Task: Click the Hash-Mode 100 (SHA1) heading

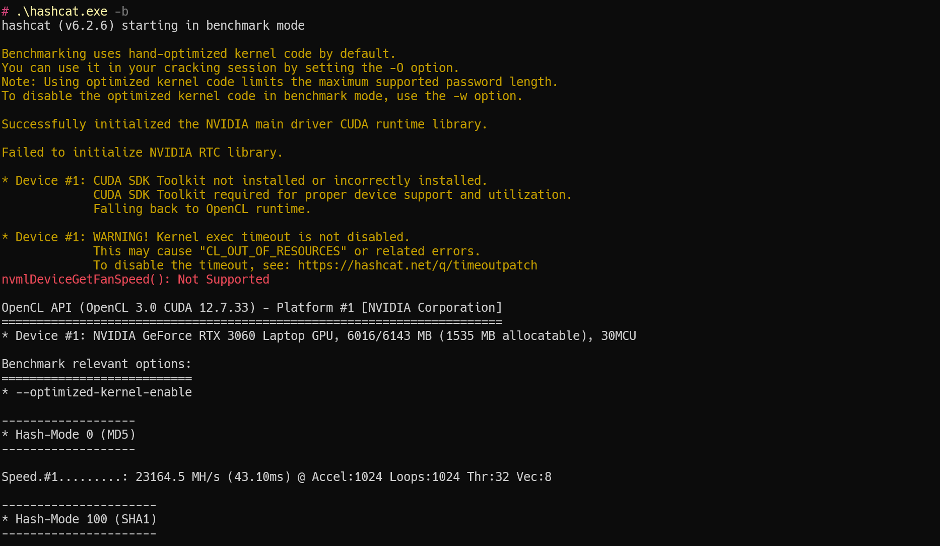Action: (86, 519)
